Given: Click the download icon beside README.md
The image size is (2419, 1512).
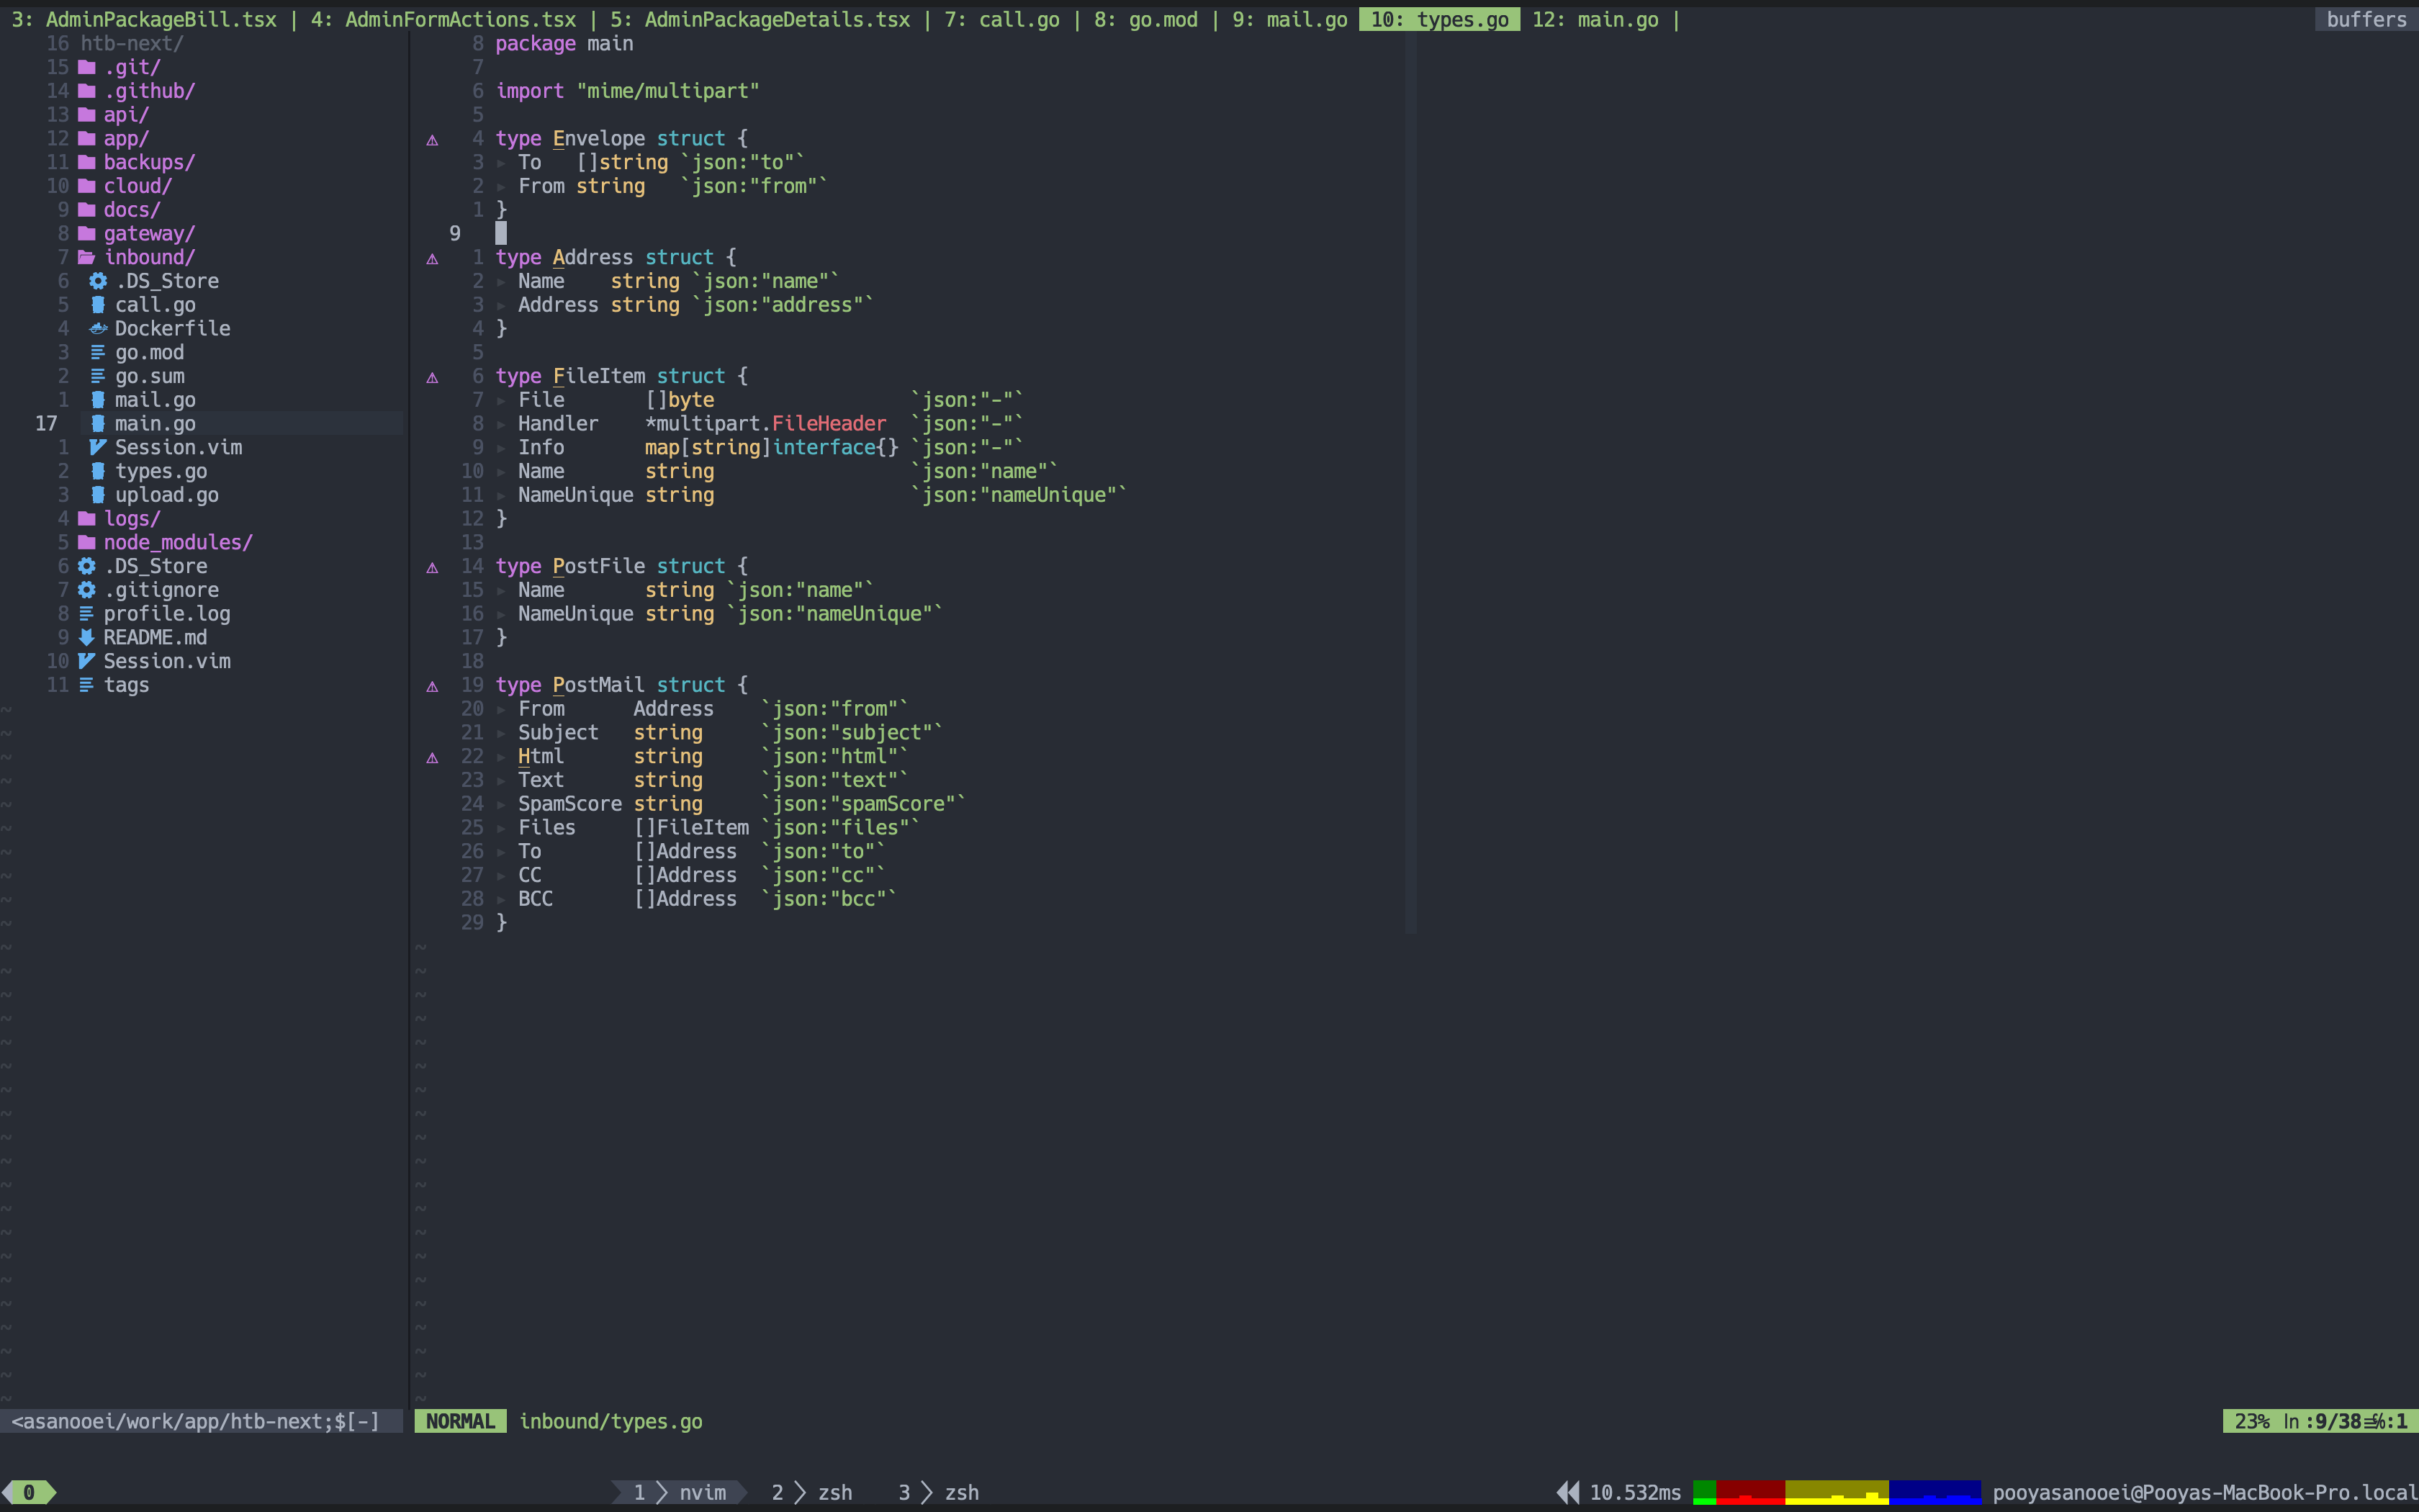Looking at the screenshot, I should tap(85, 637).
